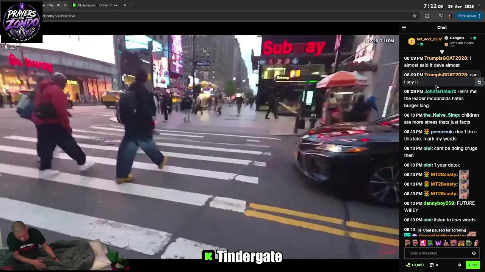485x272 pixels.
Task: Open the emoji picker in the message box
Action: (x=474, y=253)
